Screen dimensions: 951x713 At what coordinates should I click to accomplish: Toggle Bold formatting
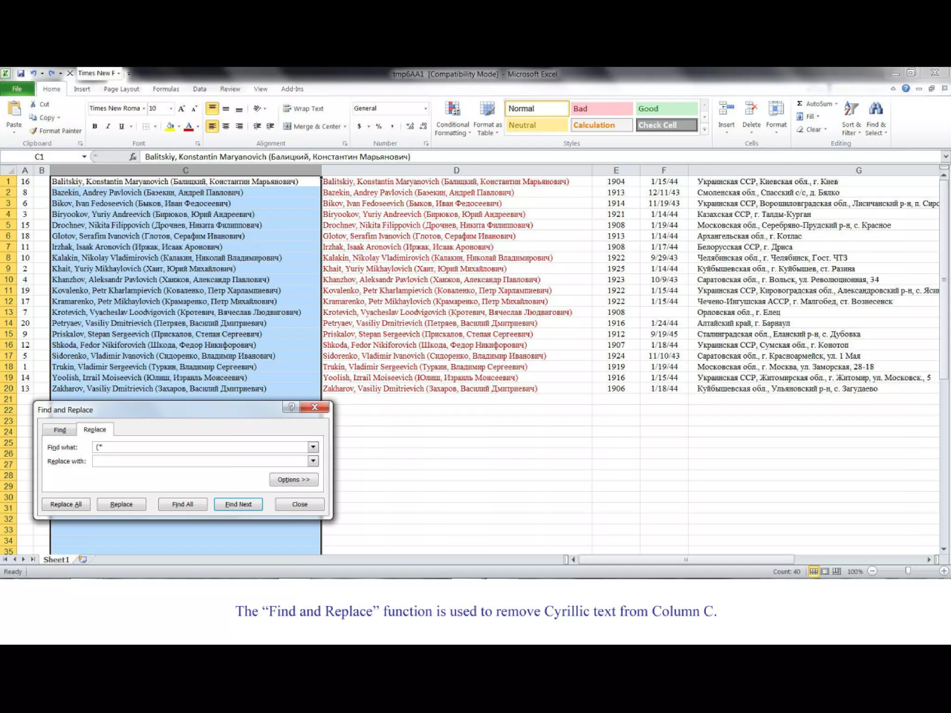95,126
